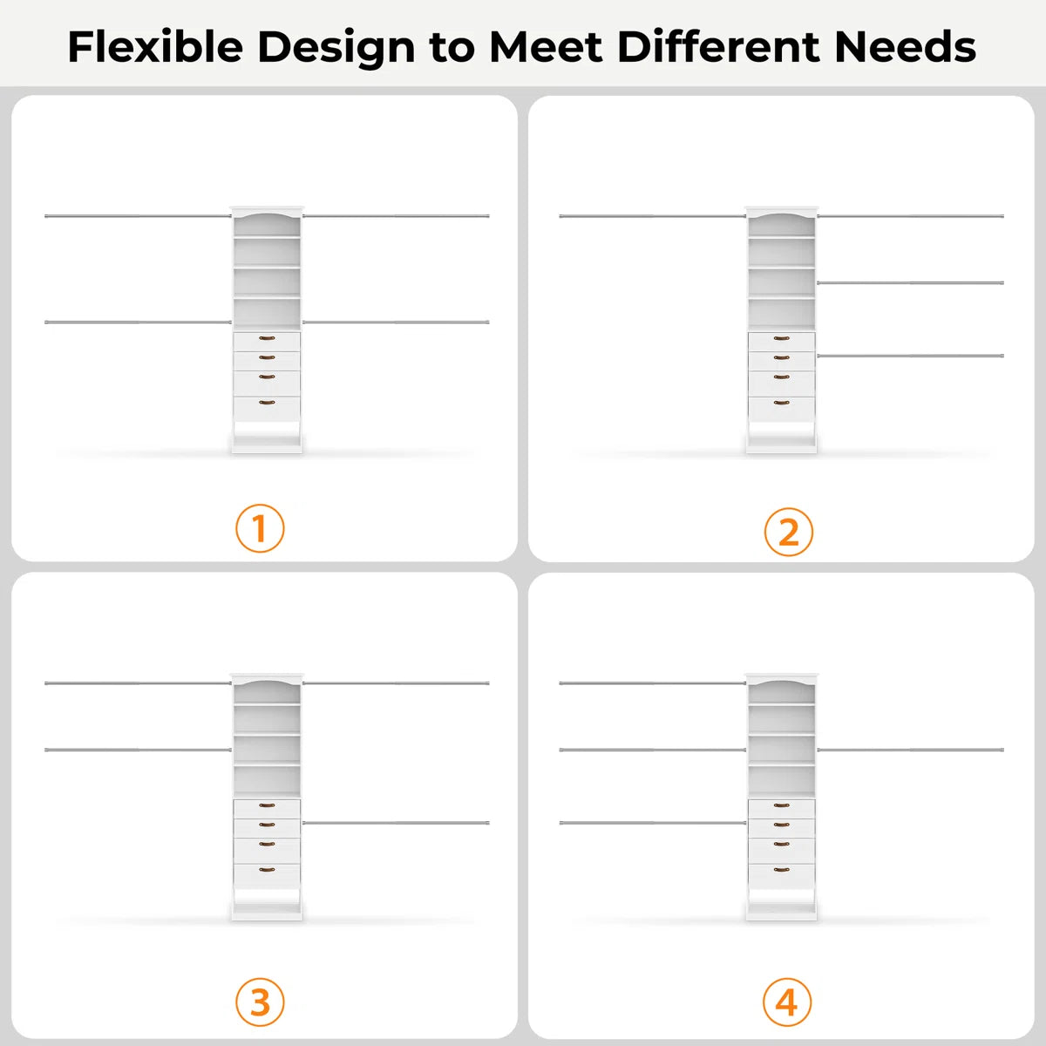This screenshot has height=1046, width=1046.
Task: Click the second left hanging rod in panel 3
Action: click(138, 750)
